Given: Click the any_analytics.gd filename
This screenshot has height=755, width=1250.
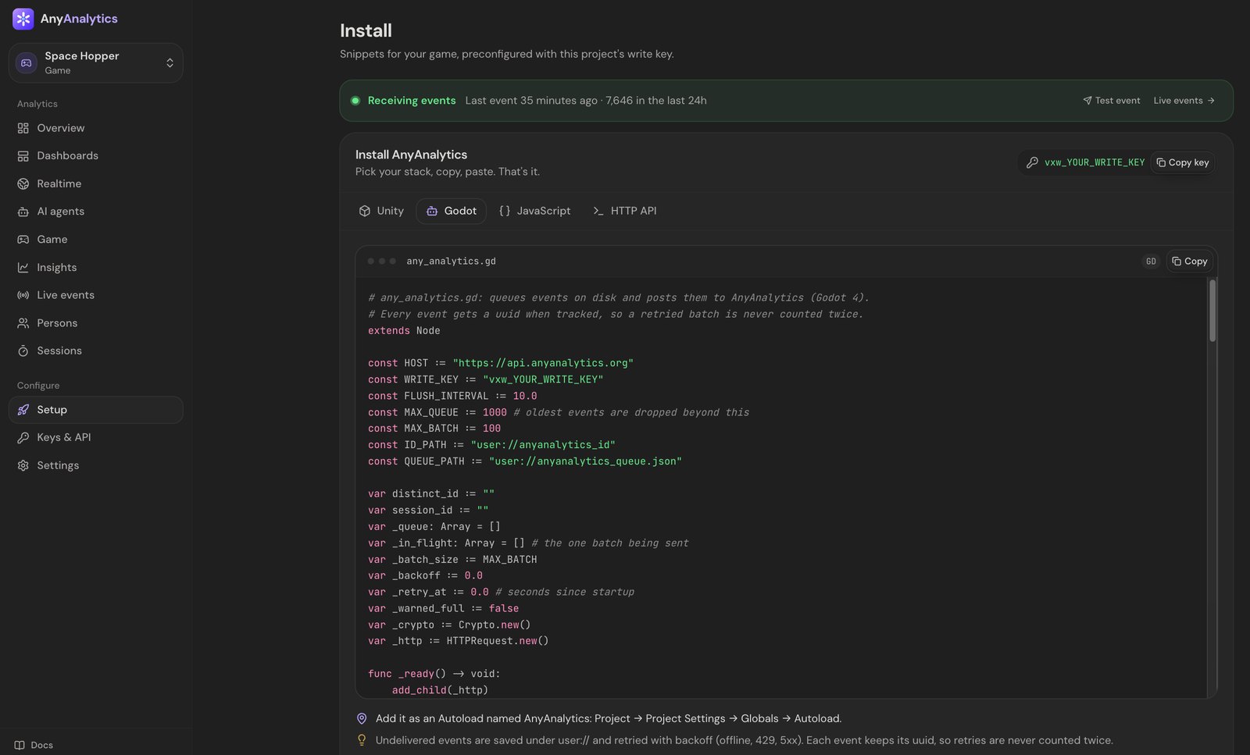Looking at the screenshot, I should [x=451, y=262].
